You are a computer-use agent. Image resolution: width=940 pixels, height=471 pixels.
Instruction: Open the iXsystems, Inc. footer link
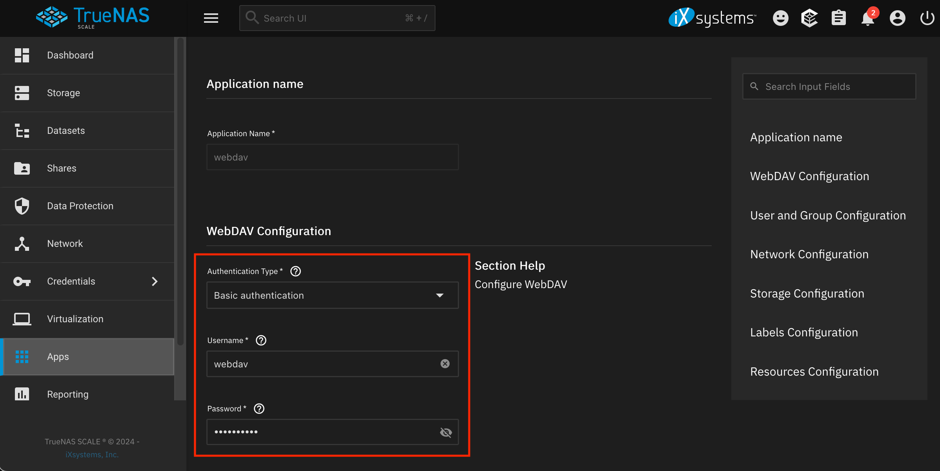[92, 455]
